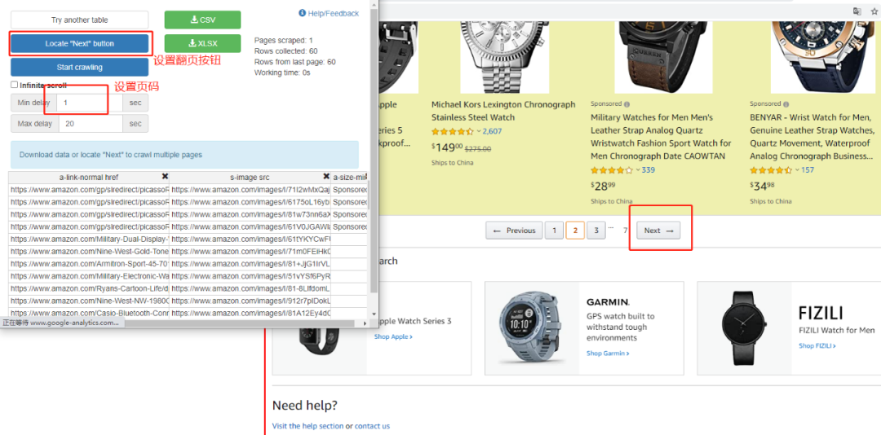
Task: Click s-image src column header
Action: point(250,178)
